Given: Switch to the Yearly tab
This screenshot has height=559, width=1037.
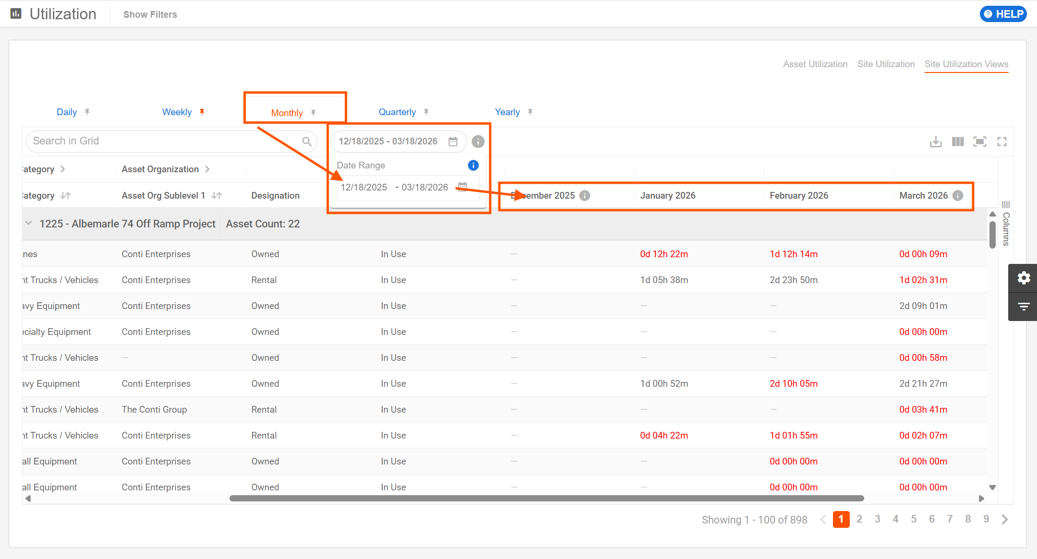Looking at the screenshot, I should pos(507,112).
